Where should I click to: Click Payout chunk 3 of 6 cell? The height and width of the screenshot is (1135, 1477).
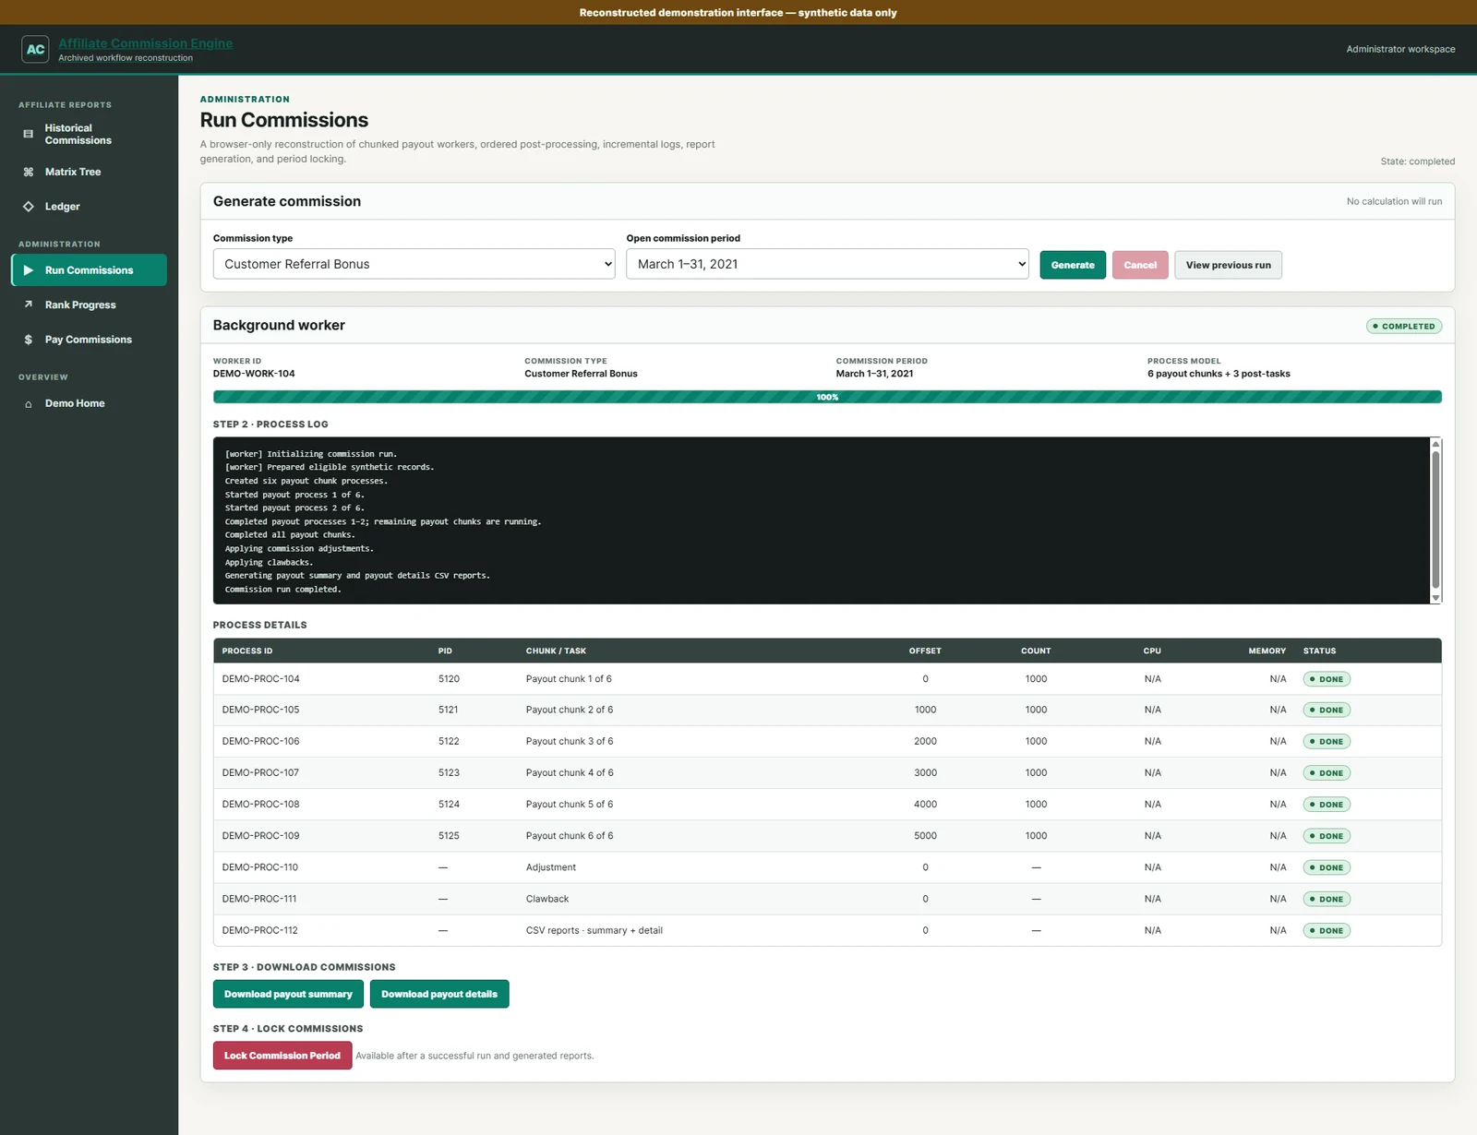[570, 741]
